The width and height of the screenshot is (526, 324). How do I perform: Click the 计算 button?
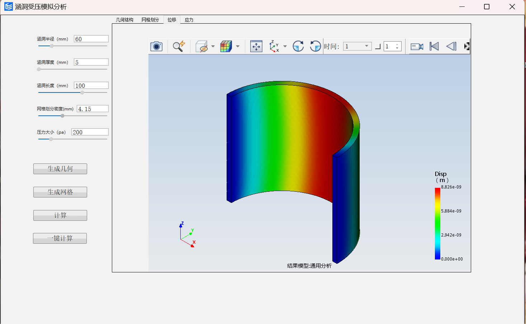click(x=60, y=215)
